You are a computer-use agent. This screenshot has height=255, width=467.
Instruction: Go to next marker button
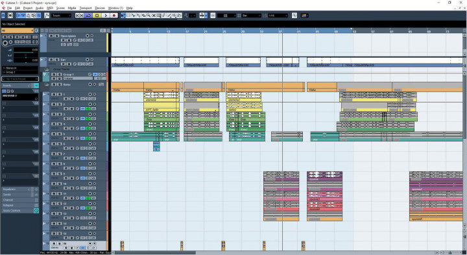point(82,16)
